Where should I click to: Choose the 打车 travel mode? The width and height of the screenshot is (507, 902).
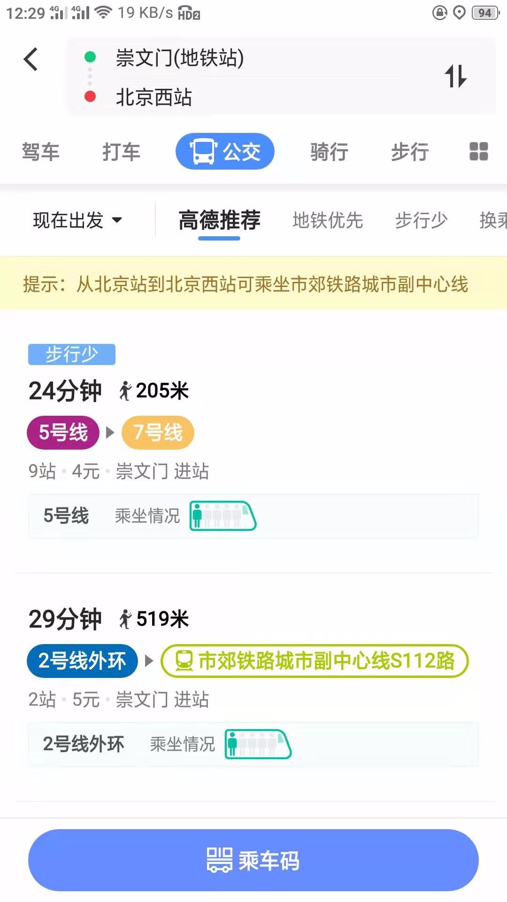click(122, 152)
